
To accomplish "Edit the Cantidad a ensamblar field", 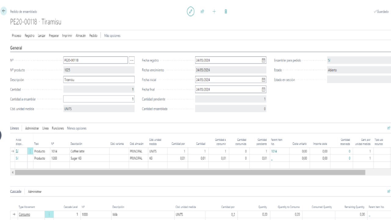I will pyautogui.click(x=99, y=99).
